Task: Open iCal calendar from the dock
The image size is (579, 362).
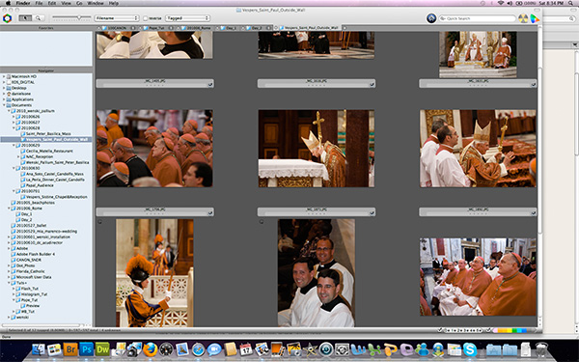Action: (246, 349)
